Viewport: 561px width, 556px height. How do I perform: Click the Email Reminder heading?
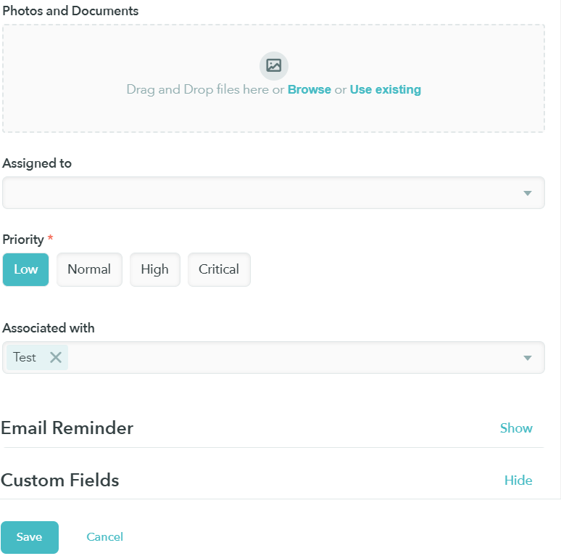[x=67, y=428]
